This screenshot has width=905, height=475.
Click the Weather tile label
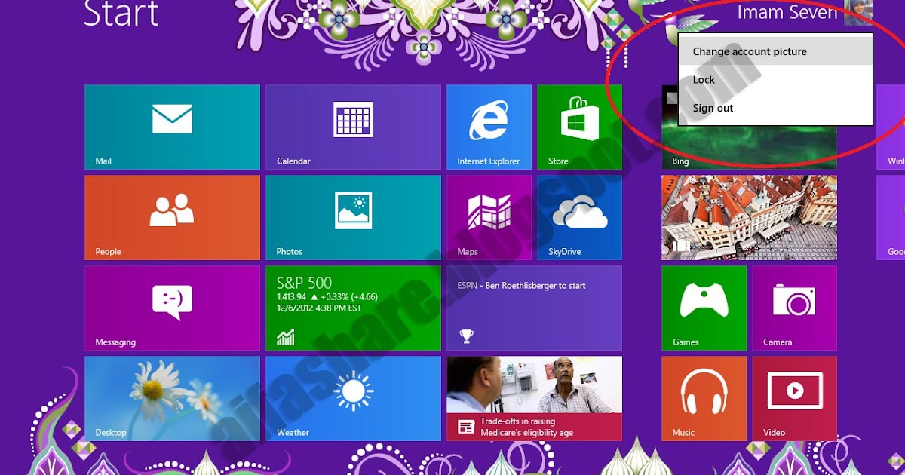coord(293,433)
